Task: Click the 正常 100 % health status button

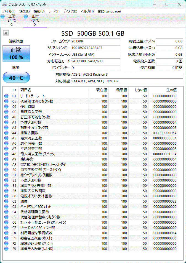Action: point(16,53)
